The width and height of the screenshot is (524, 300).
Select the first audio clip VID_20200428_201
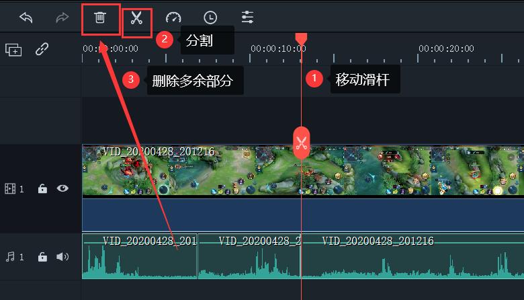click(140, 256)
